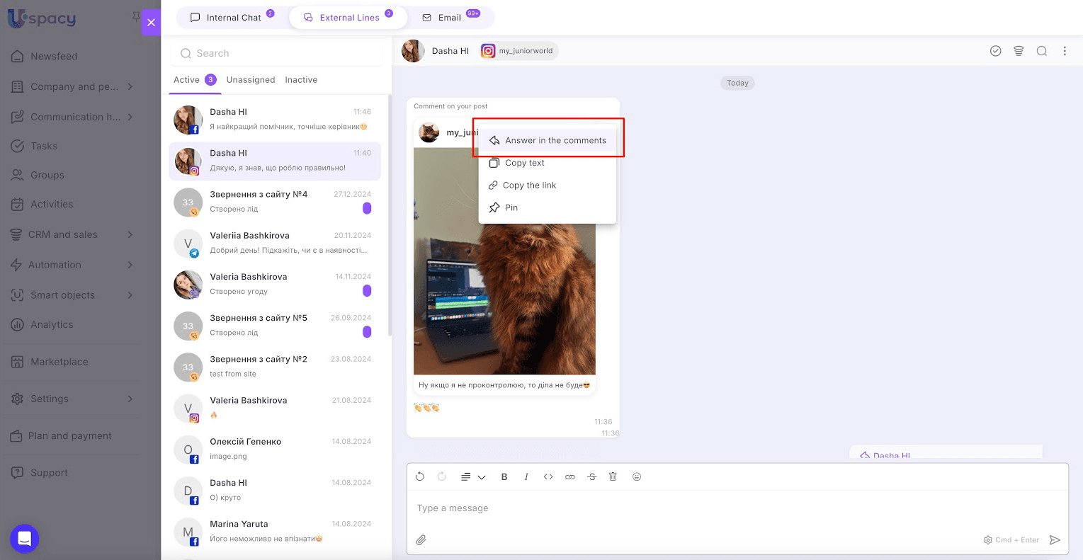Click the undo icon in message editor
The height and width of the screenshot is (560, 1083).
pos(420,477)
